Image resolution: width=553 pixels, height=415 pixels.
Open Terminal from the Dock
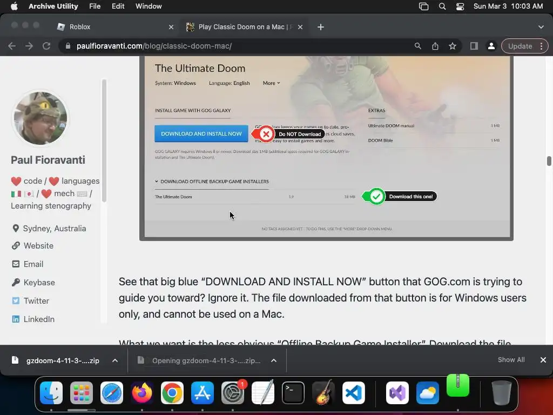click(293, 393)
